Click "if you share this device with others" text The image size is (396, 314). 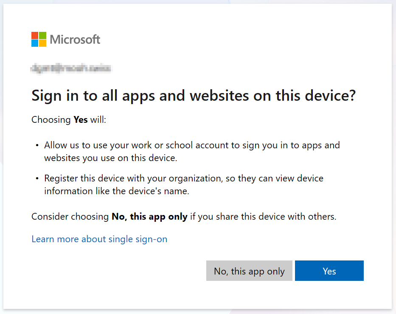coord(263,217)
